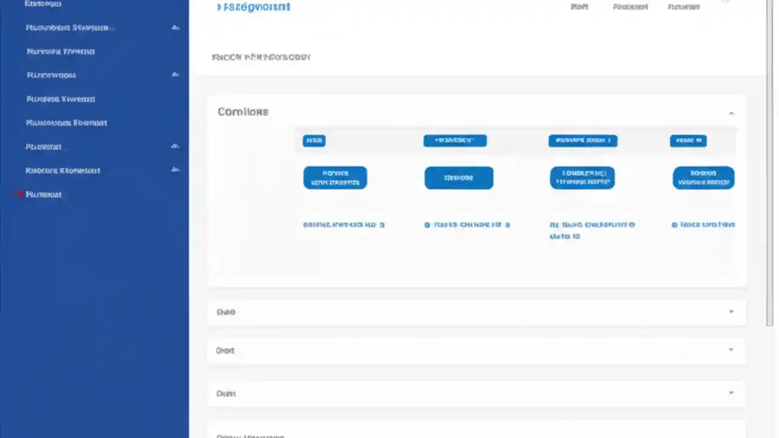Click the small icon in the top-right corner
The height and width of the screenshot is (438, 779).
point(725,2)
